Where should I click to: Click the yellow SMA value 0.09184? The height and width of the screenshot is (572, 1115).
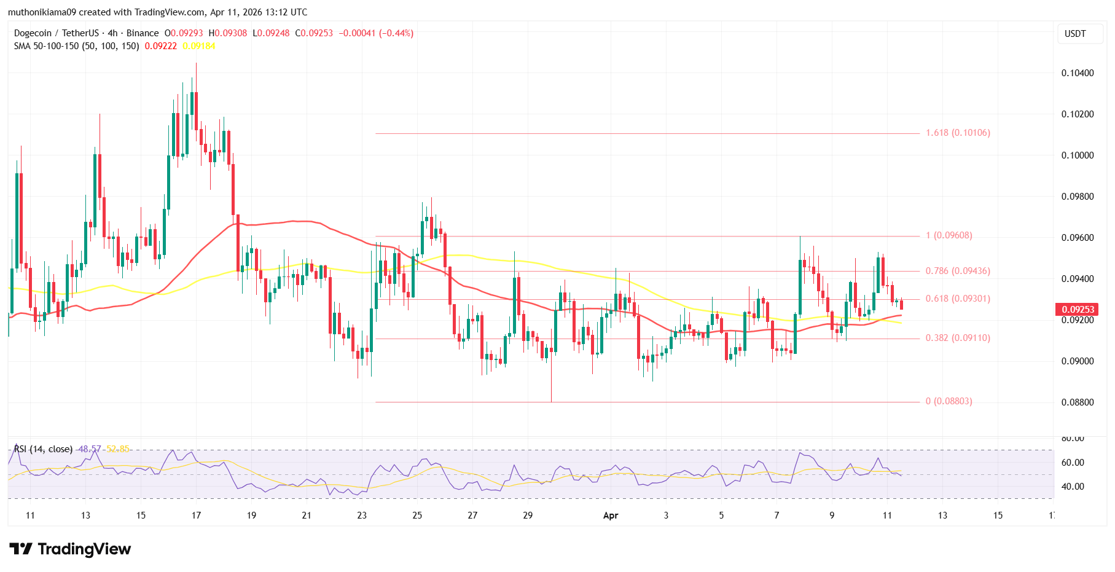[x=198, y=46]
